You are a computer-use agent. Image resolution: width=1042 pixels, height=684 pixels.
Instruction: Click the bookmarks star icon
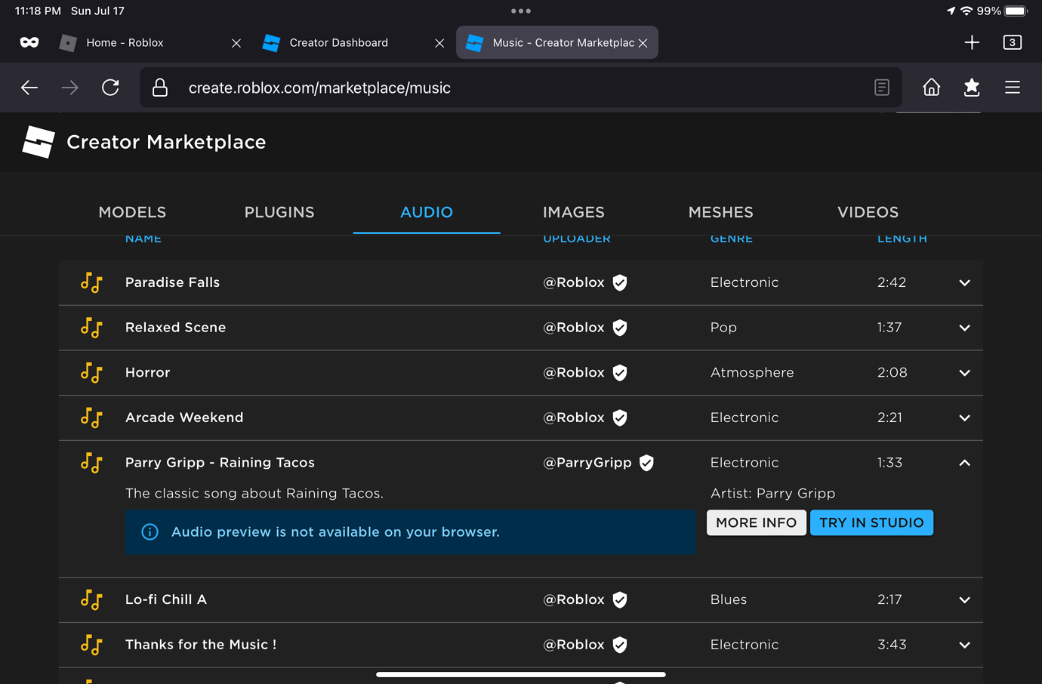click(972, 87)
